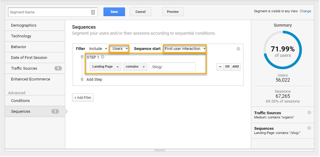320x157 pixels.
Task: Change the contains match type dropdown
Action: click(135, 67)
